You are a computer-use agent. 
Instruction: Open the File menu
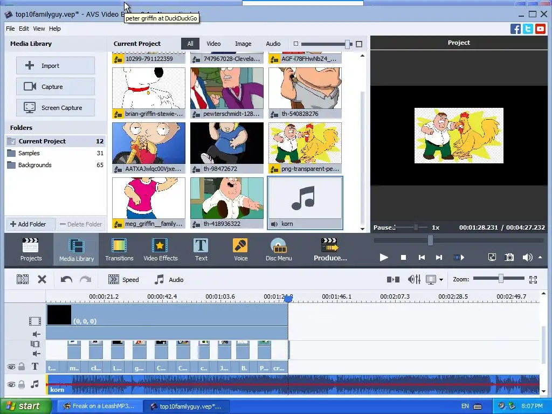coord(10,29)
